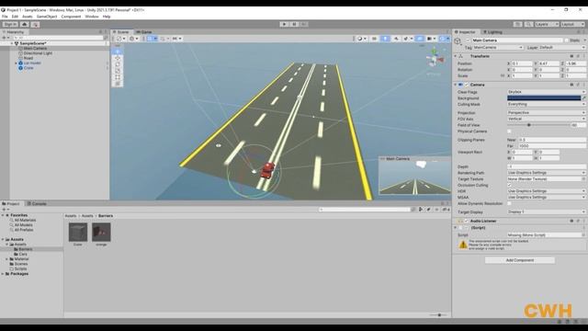
Task: Switch to the Game tab
Action: (x=144, y=32)
